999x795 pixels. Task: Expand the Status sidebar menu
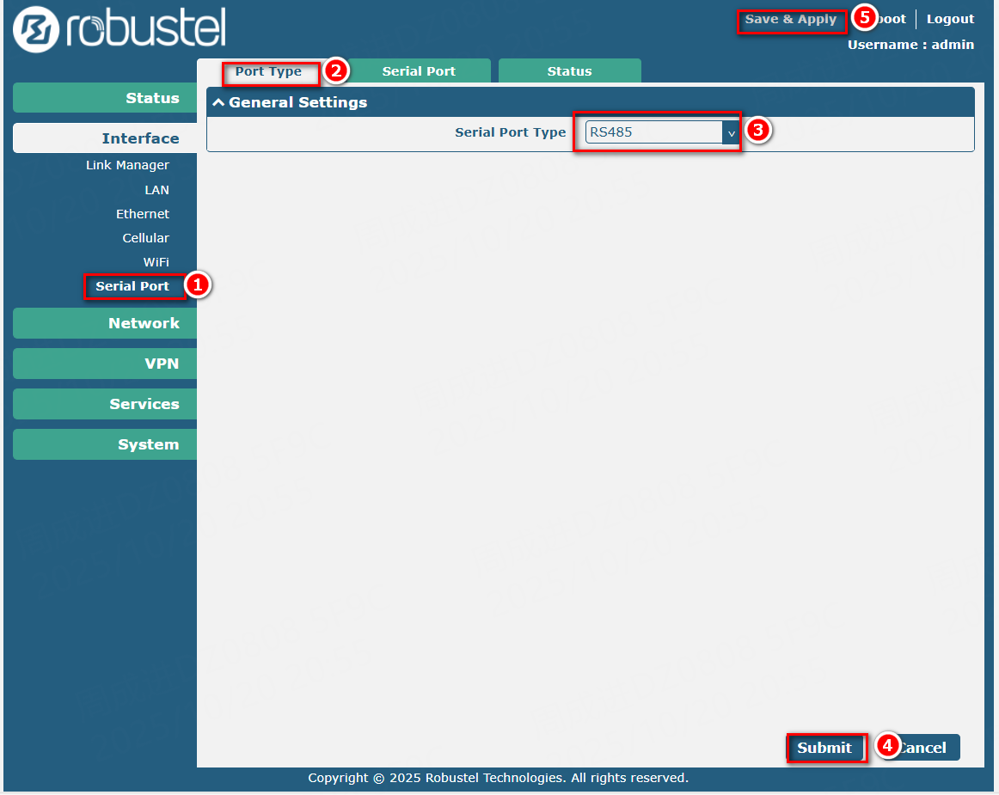point(105,98)
